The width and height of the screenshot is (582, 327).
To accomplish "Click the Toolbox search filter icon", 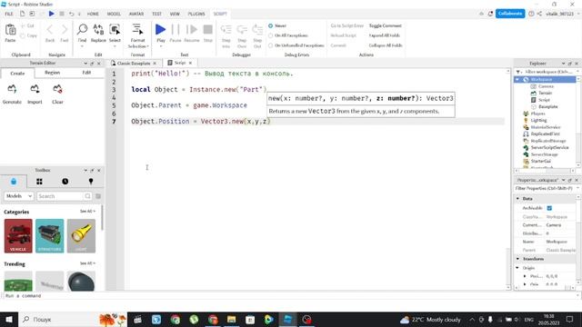I will click(98, 196).
